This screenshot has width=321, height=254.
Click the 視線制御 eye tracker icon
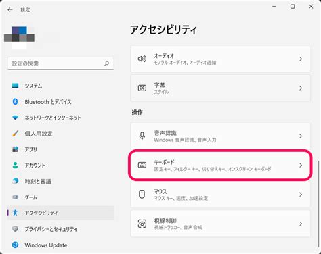(142, 224)
